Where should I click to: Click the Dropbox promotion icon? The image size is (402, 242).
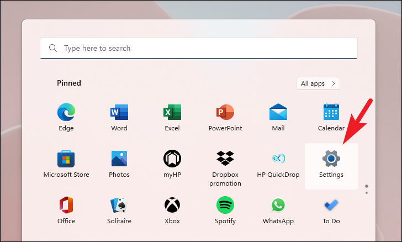tap(225, 159)
